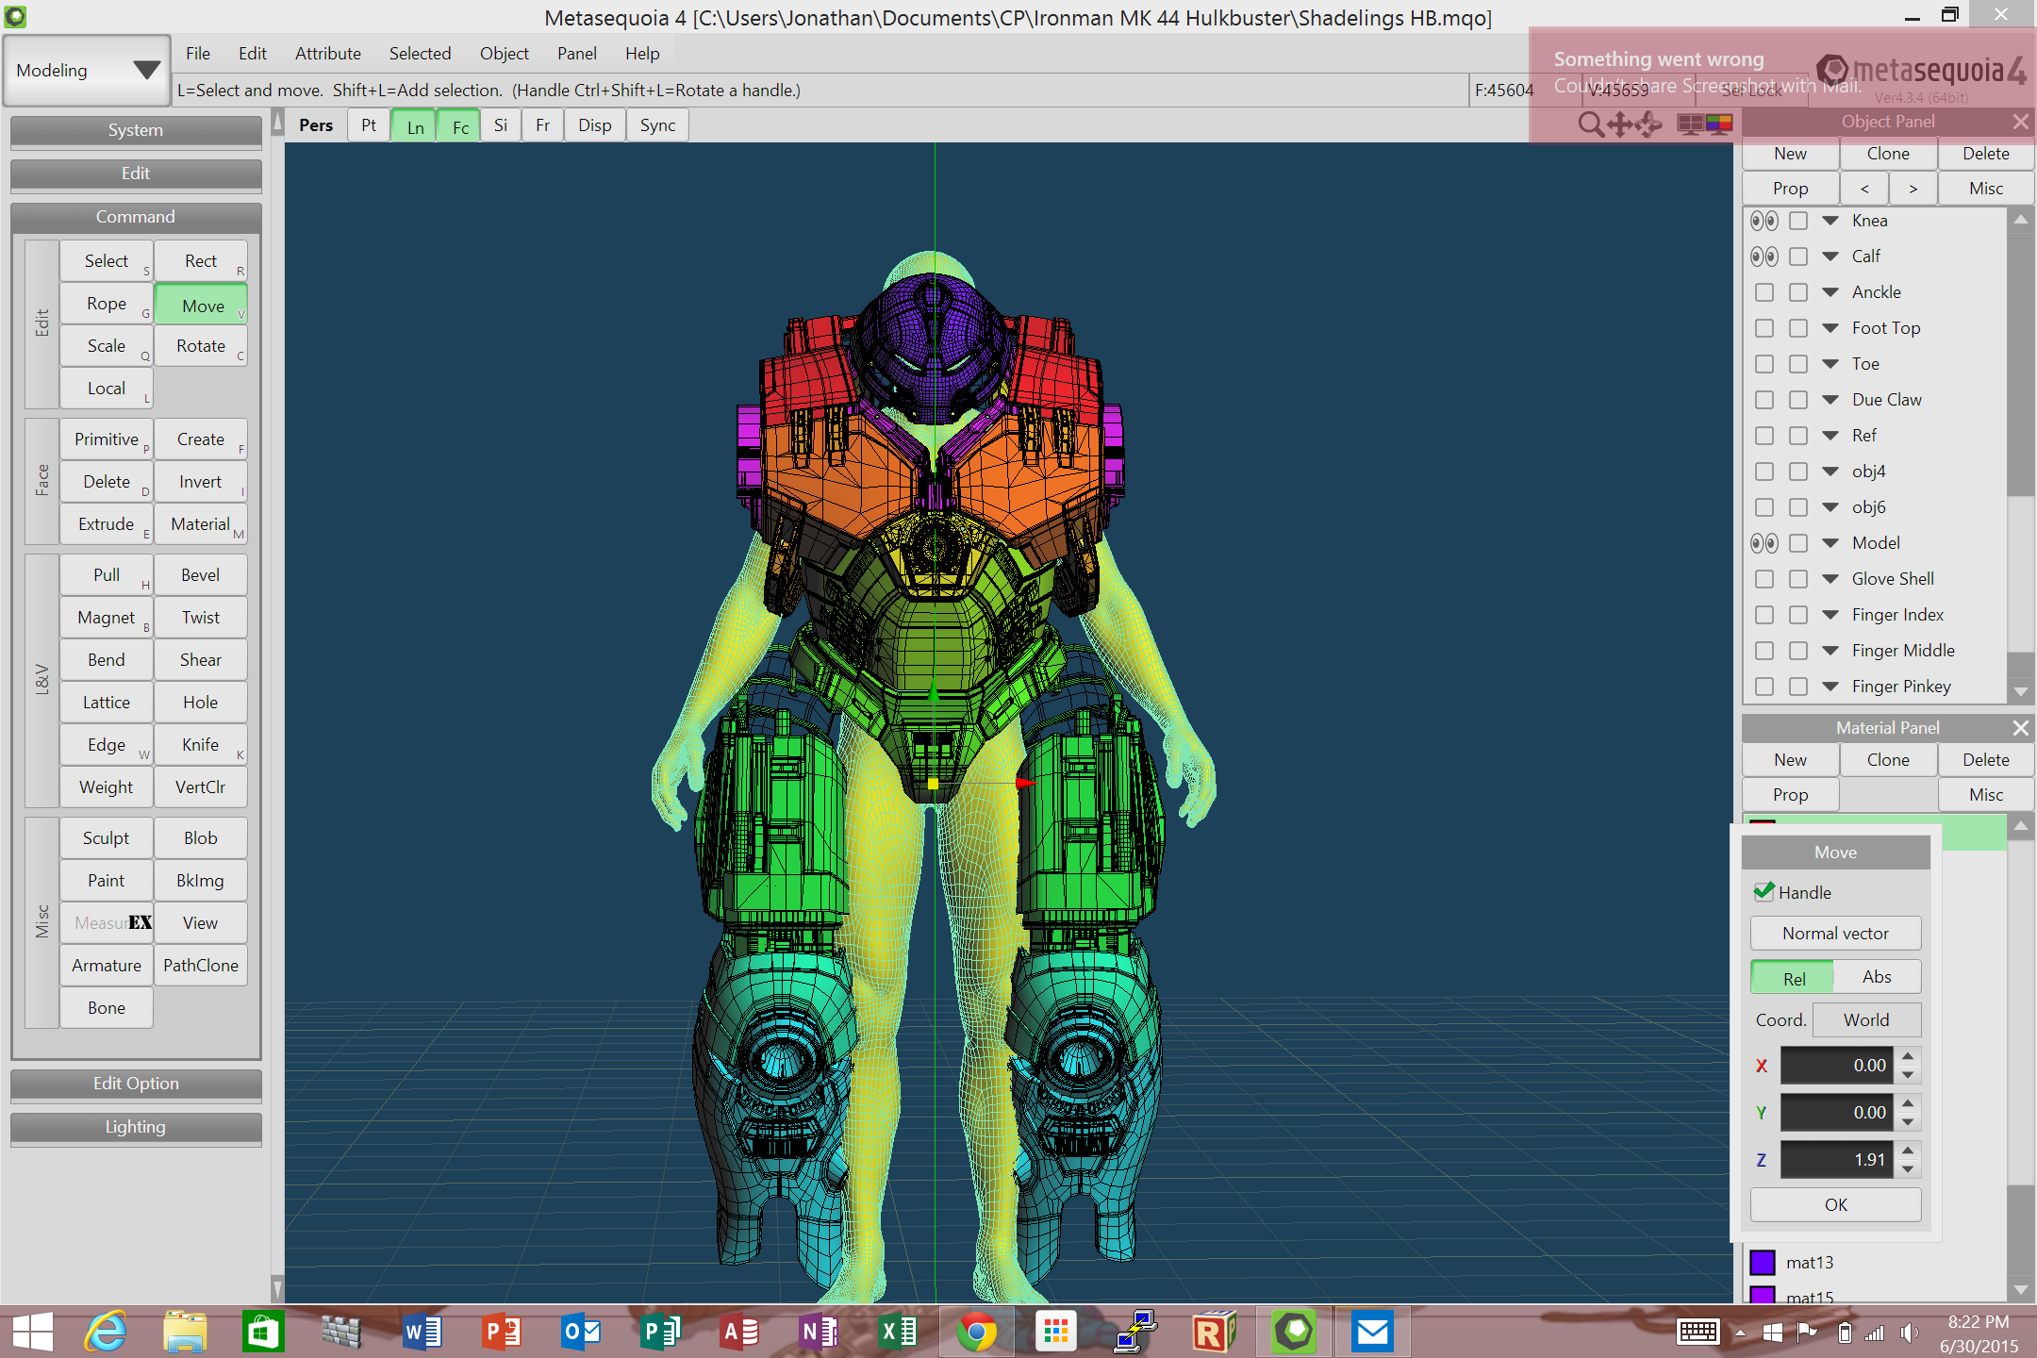This screenshot has width=2037, height=1358.
Task: Click the mat15 purple color swatch
Action: pyautogui.click(x=1763, y=1295)
